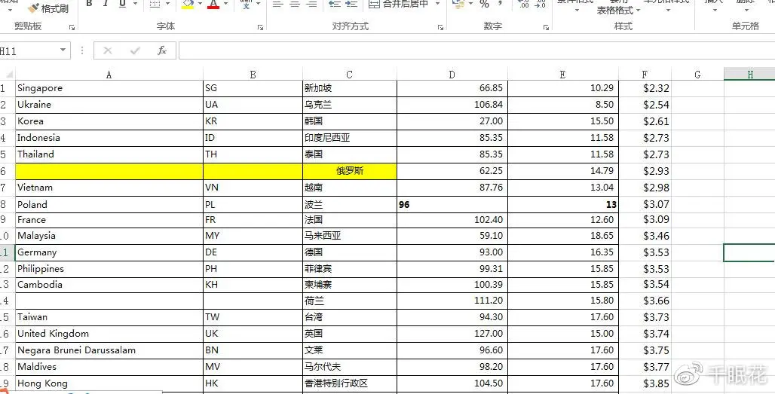The height and width of the screenshot is (394, 775).
Task: Select the row 8 header
Action: (x=7, y=204)
